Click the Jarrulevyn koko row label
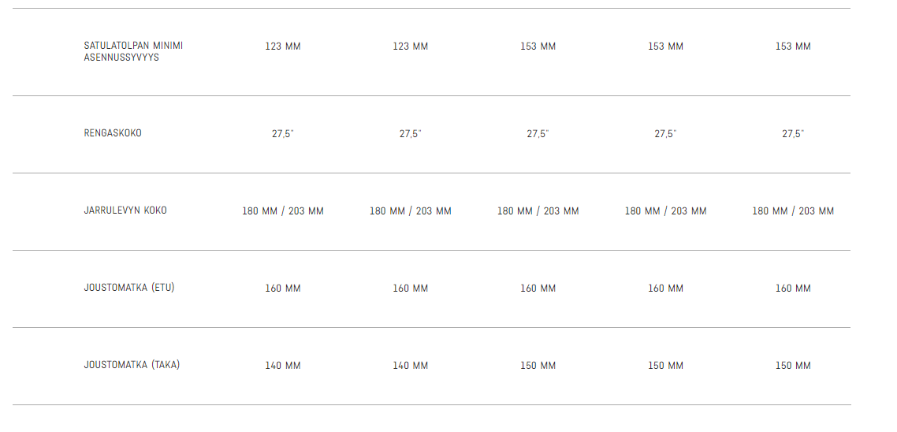Screen dimensions: 897x432 (x=125, y=210)
